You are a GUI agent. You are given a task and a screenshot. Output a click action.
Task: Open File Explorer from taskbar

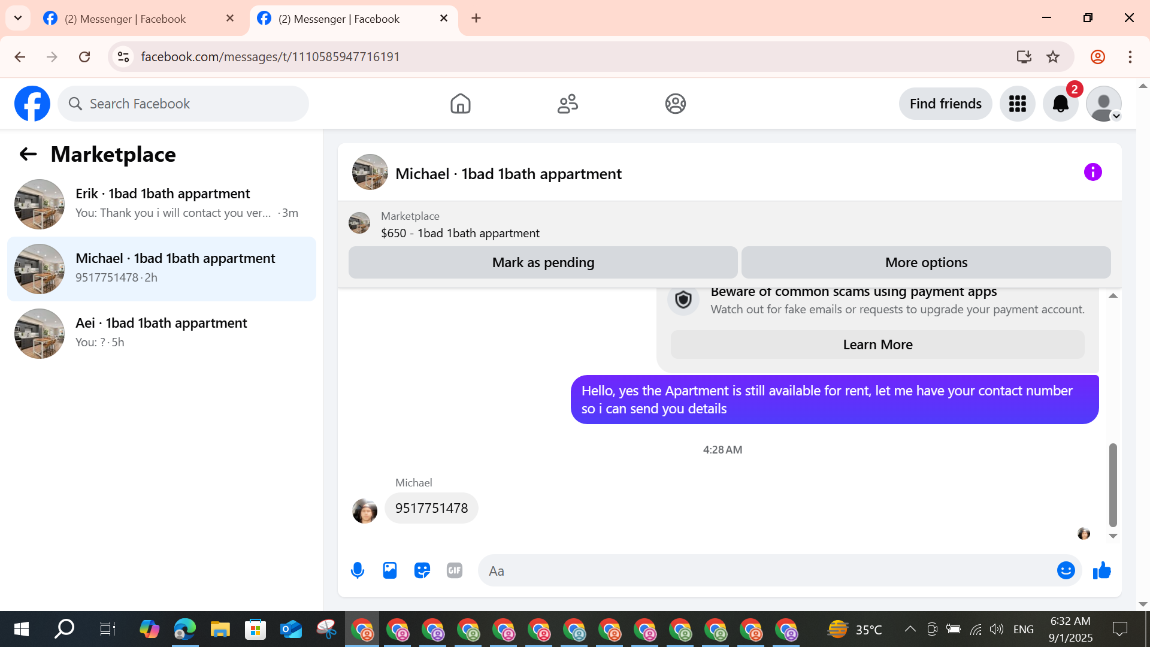(x=220, y=629)
